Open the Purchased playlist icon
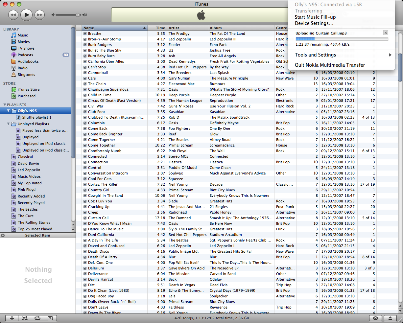The image size is (403, 323). point(13,96)
